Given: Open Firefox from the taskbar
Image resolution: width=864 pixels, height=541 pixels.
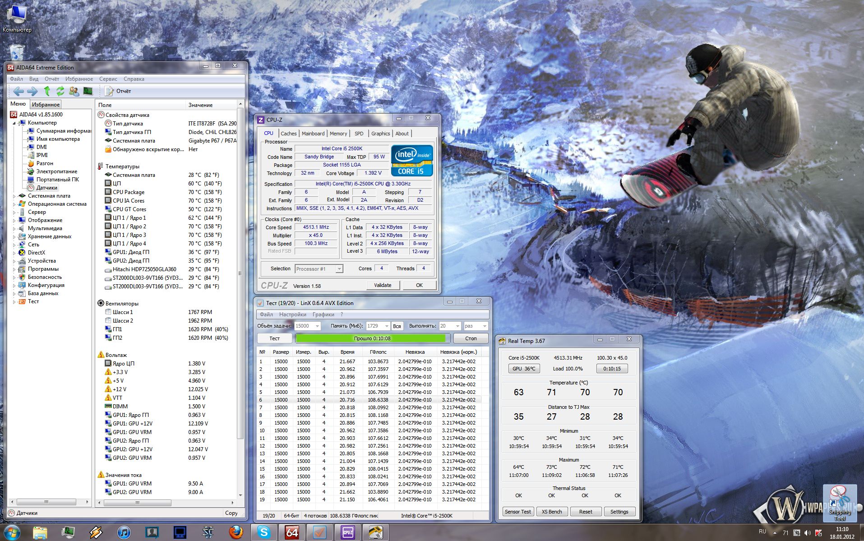Looking at the screenshot, I should [x=236, y=532].
